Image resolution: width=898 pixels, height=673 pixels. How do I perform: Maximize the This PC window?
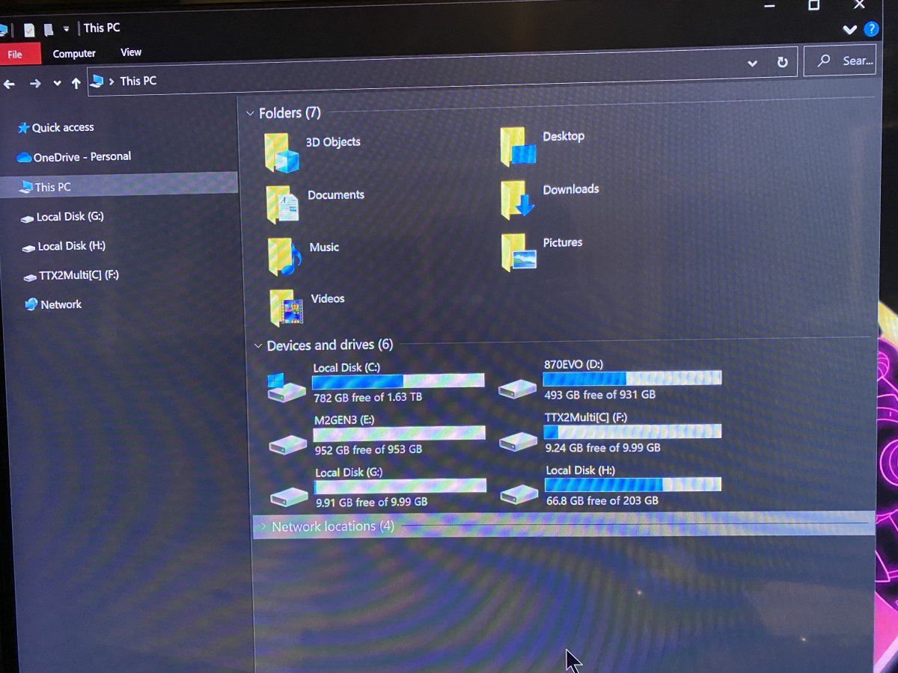coord(813,4)
